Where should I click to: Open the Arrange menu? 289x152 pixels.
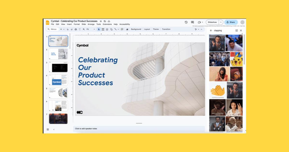tap(91, 24)
